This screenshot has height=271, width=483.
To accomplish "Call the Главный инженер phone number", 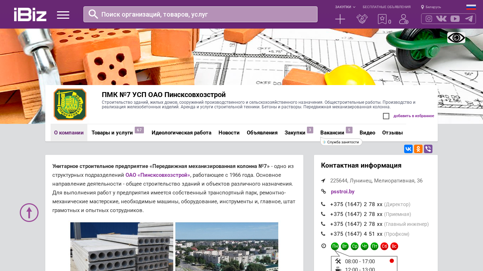I will click(x=356, y=224).
